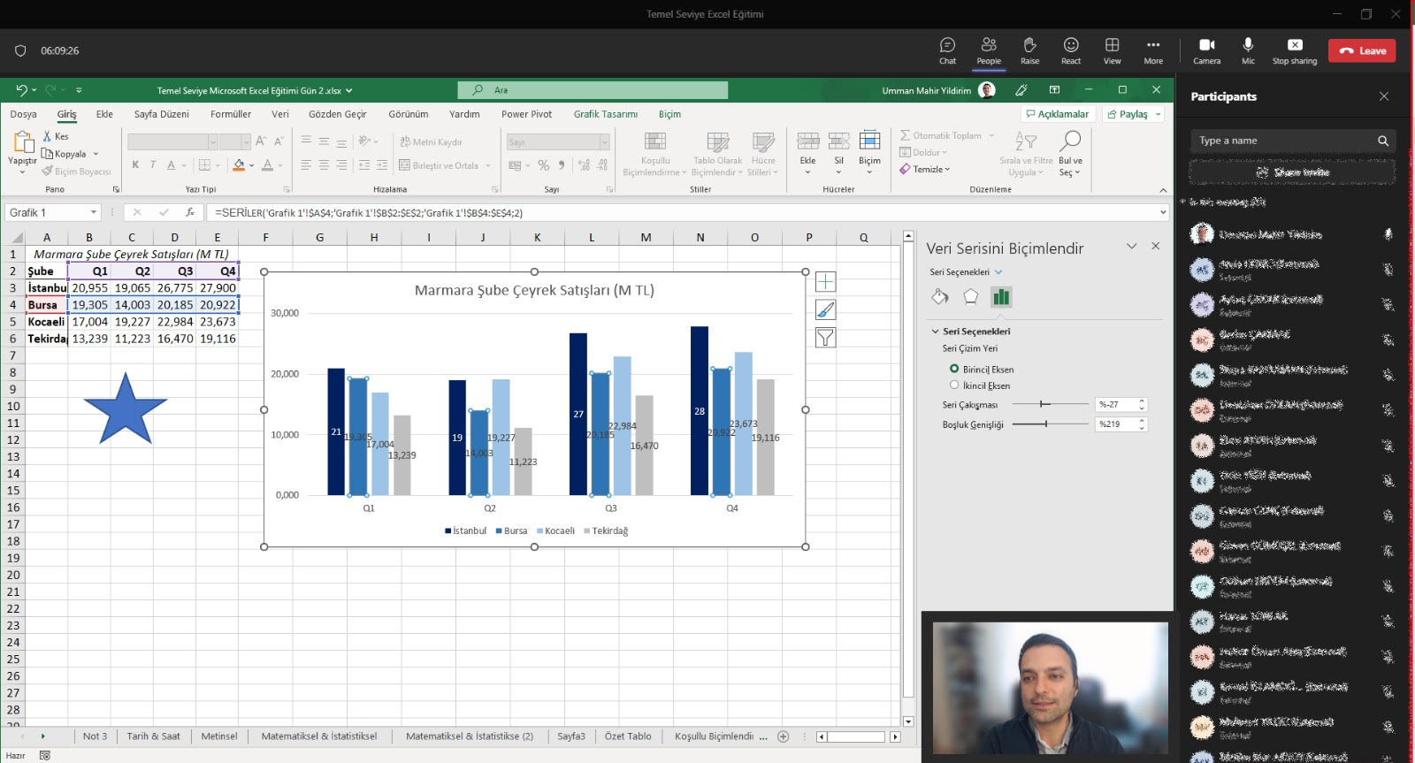This screenshot has height=763, width=1415.
Task: Select the Birincil Eksen radio button
Action: click(954, 369)
